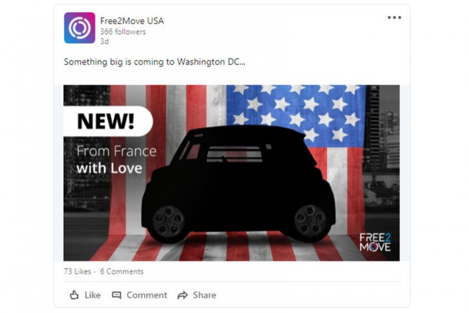Visit the Free2Move USA company name link
Image resolution: width=469 pixels, height=313 pixels.
(132, 21)
